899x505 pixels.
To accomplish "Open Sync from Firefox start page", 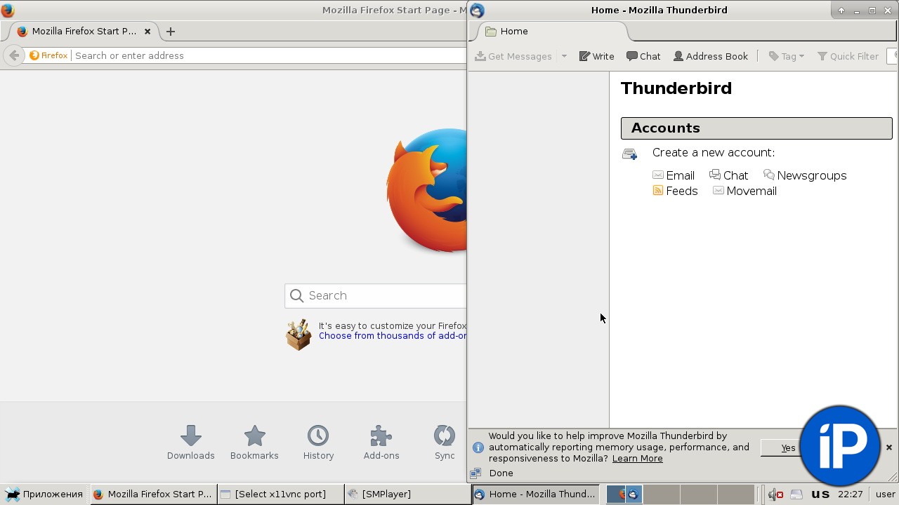I will click(445, 443).
